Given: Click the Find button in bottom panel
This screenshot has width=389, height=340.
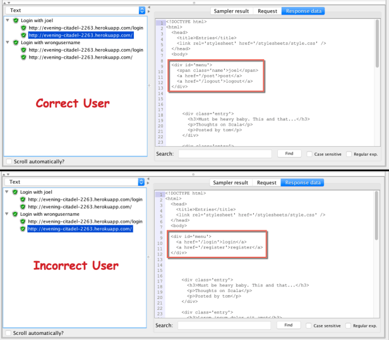Looking at the screenshot, I should pyautogui.click(x=289, y=325).
